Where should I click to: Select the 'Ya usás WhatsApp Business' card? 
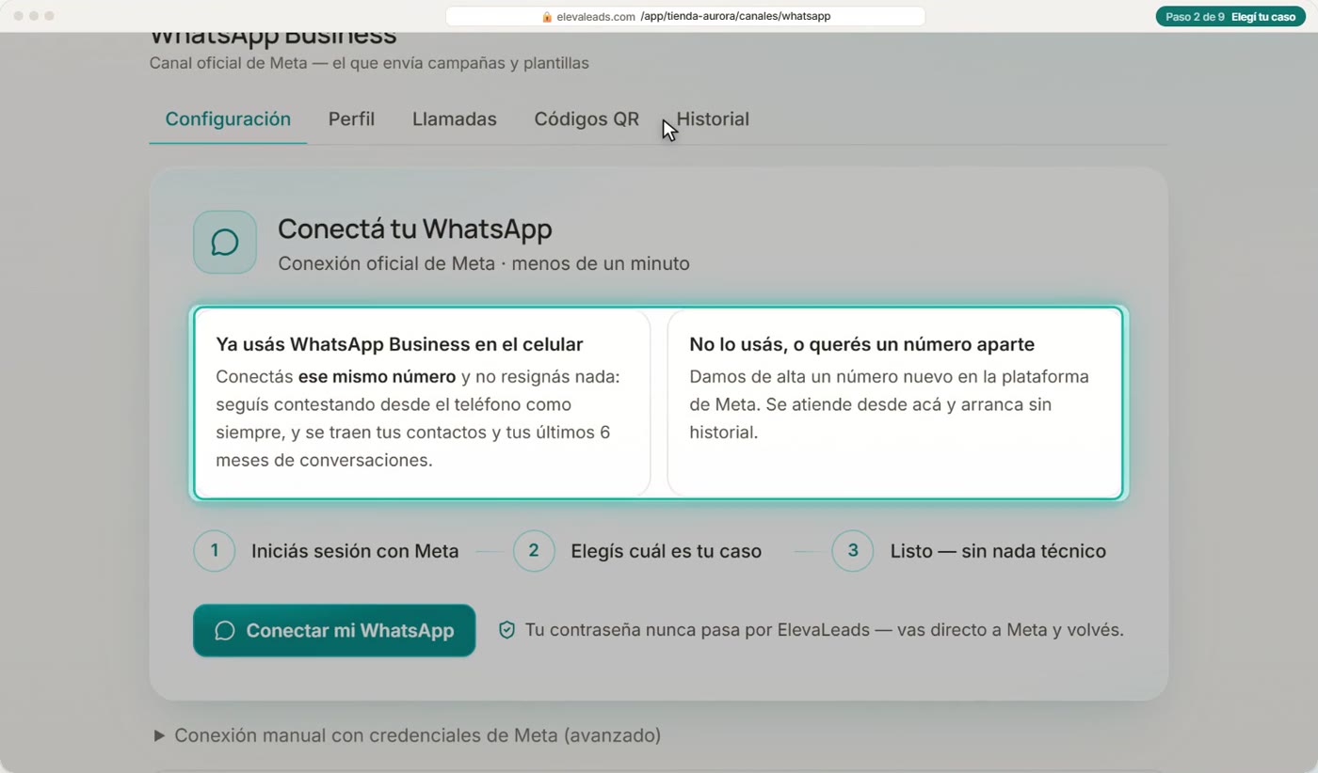tap(422, 402)
